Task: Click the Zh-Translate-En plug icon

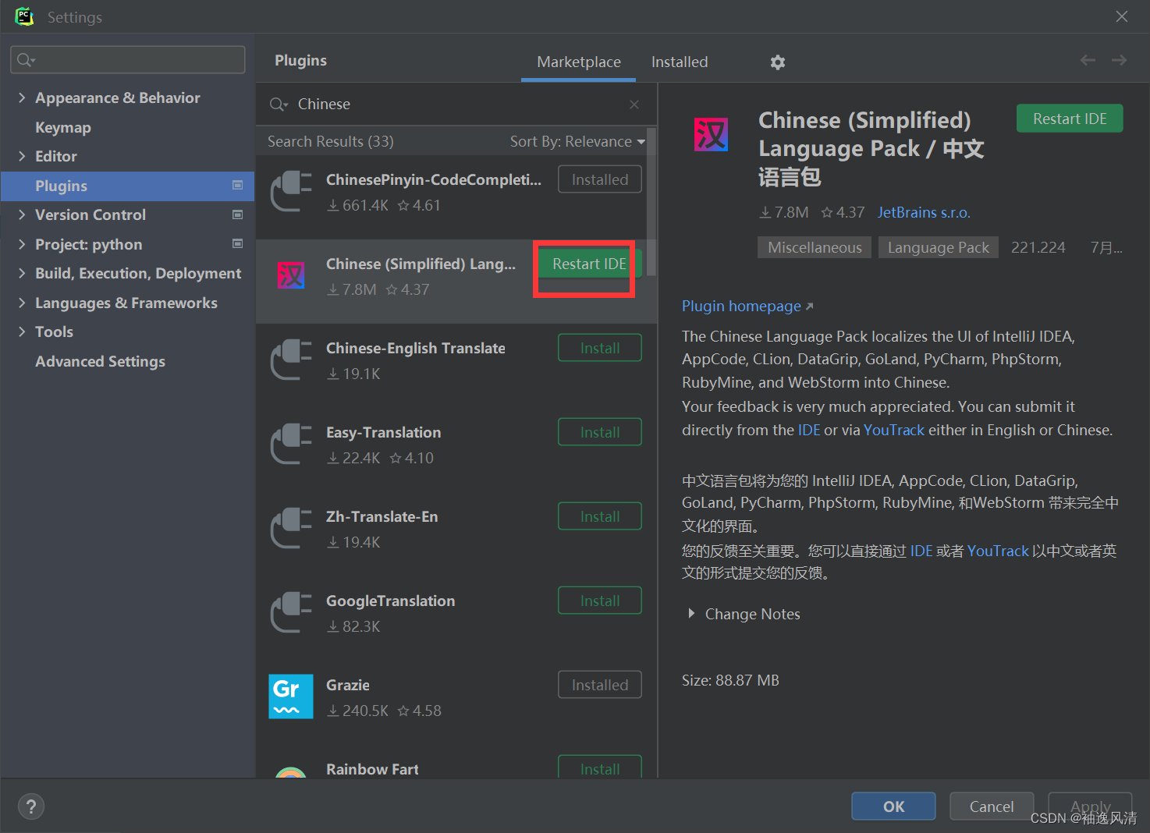Action: pyautogui.click(x=291, y=528)
